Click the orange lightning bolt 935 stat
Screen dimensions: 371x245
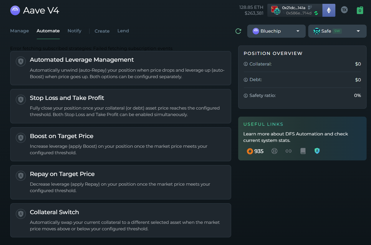click(255, 151)
